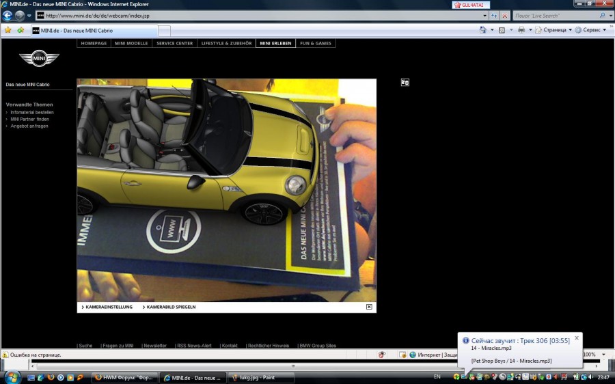The image size is (615, 384).
Task: Open a new blank tab
Action: (164, 31)
